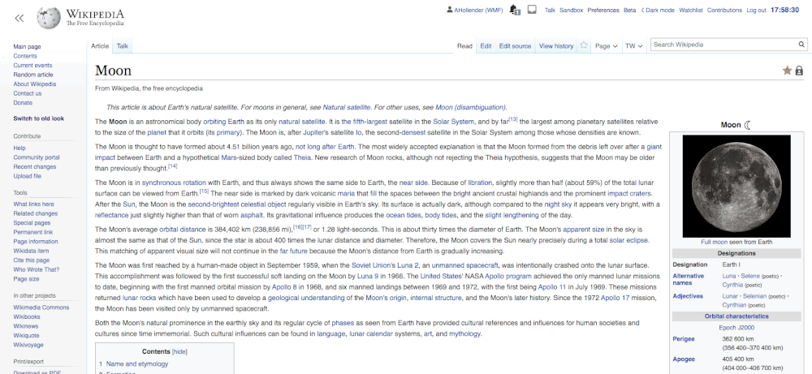812x374 pixels.
Task: Open the notices tray icon
Action: point(532,11)
